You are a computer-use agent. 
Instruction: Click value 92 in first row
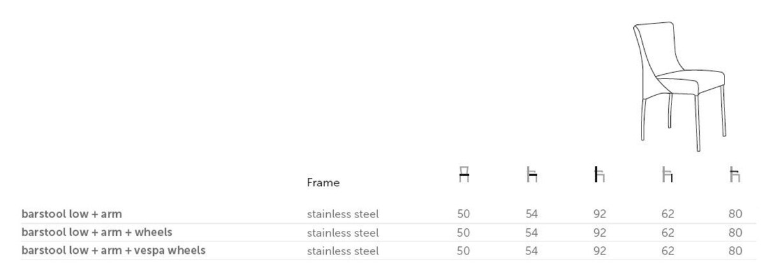click(x=599, y=214)
